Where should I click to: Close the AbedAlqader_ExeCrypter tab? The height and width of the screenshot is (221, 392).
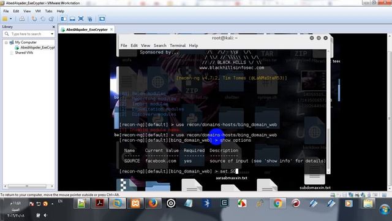(x=111, y=29)
